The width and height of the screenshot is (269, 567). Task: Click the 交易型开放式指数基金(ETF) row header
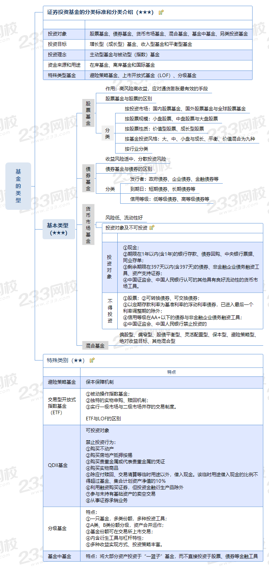62,406
